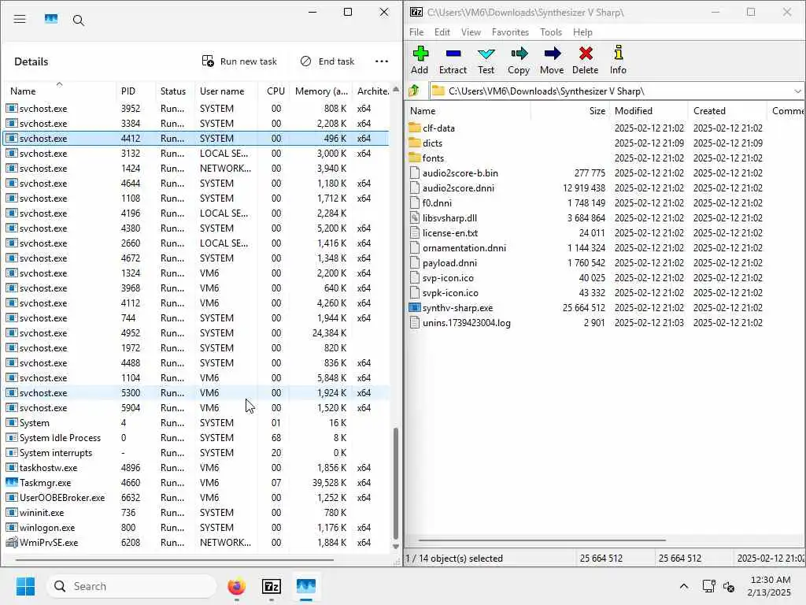This screenshot has width=806, height=605.
Task: Open the three-dot more options menu
Action: pos(382,61)
